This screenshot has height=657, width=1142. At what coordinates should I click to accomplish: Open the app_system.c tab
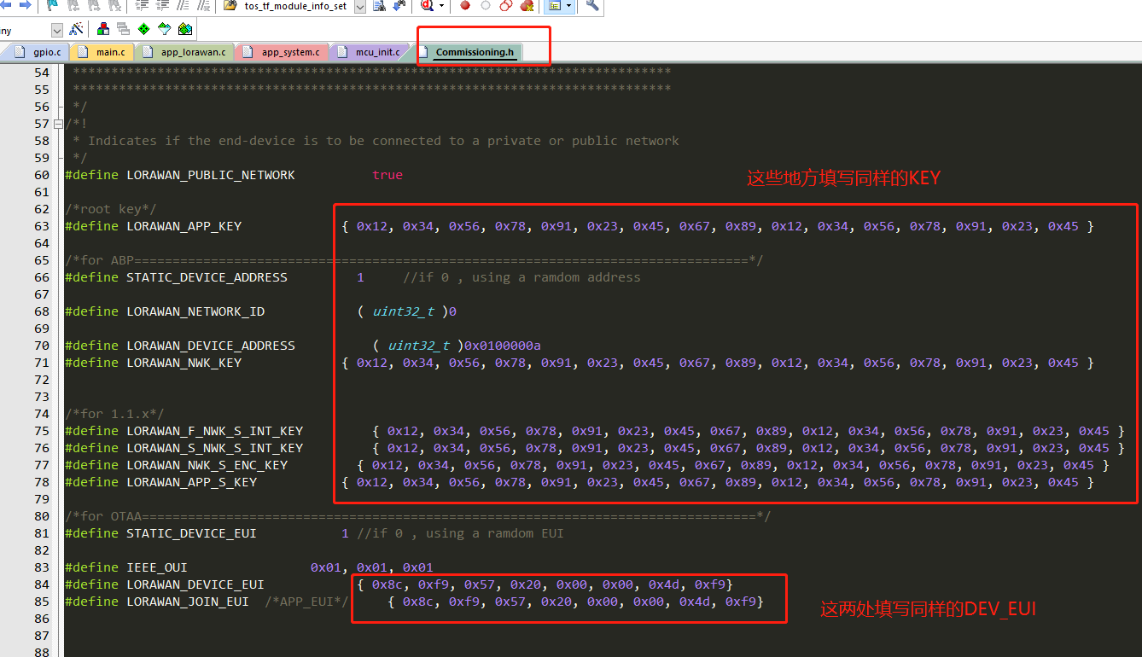pos(281,52)
